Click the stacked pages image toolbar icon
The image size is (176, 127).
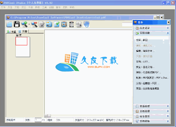pos(49,24)
